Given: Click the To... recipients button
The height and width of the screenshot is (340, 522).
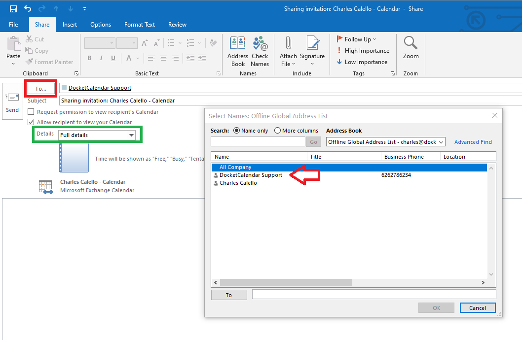Looking at the screenshot, I should tap(41, 89).
